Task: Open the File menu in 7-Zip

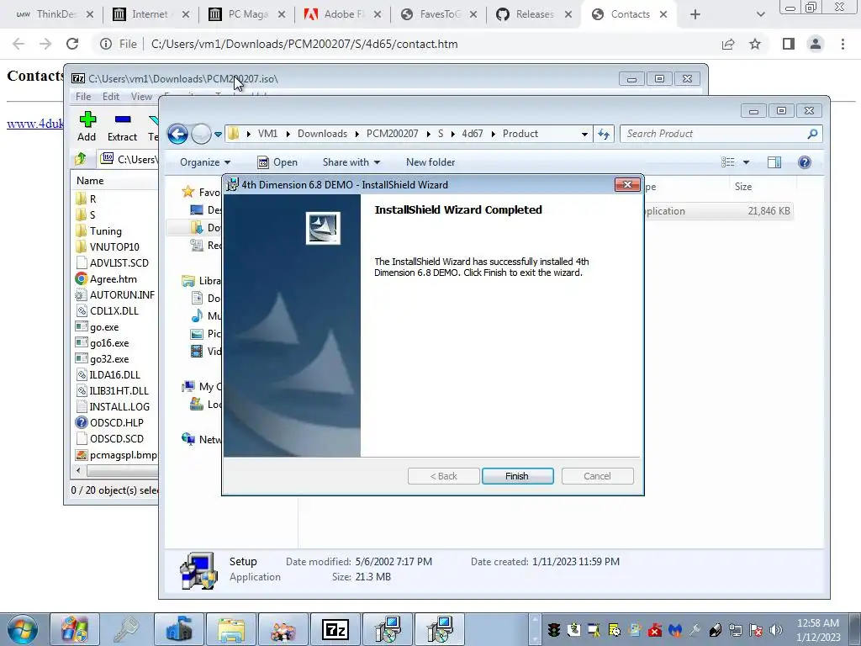Action: 83,97
